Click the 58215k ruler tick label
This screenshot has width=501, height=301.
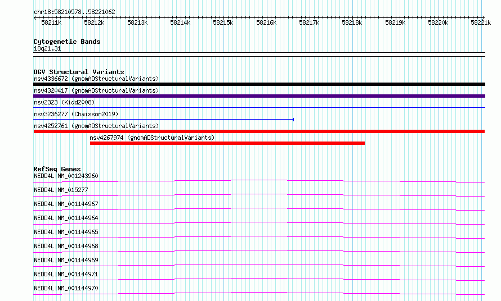pos(223,22)
